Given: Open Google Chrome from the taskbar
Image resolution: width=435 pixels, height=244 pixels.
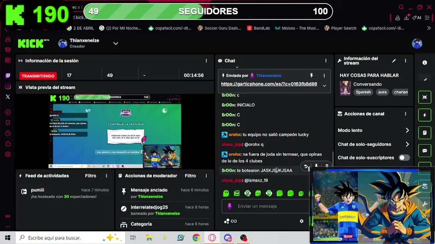Looking at the screenshot, I should pos(196,238).
